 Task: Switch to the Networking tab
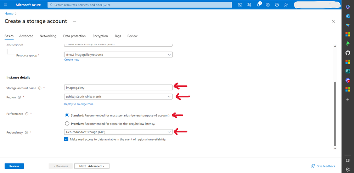[x=48, y=36]
